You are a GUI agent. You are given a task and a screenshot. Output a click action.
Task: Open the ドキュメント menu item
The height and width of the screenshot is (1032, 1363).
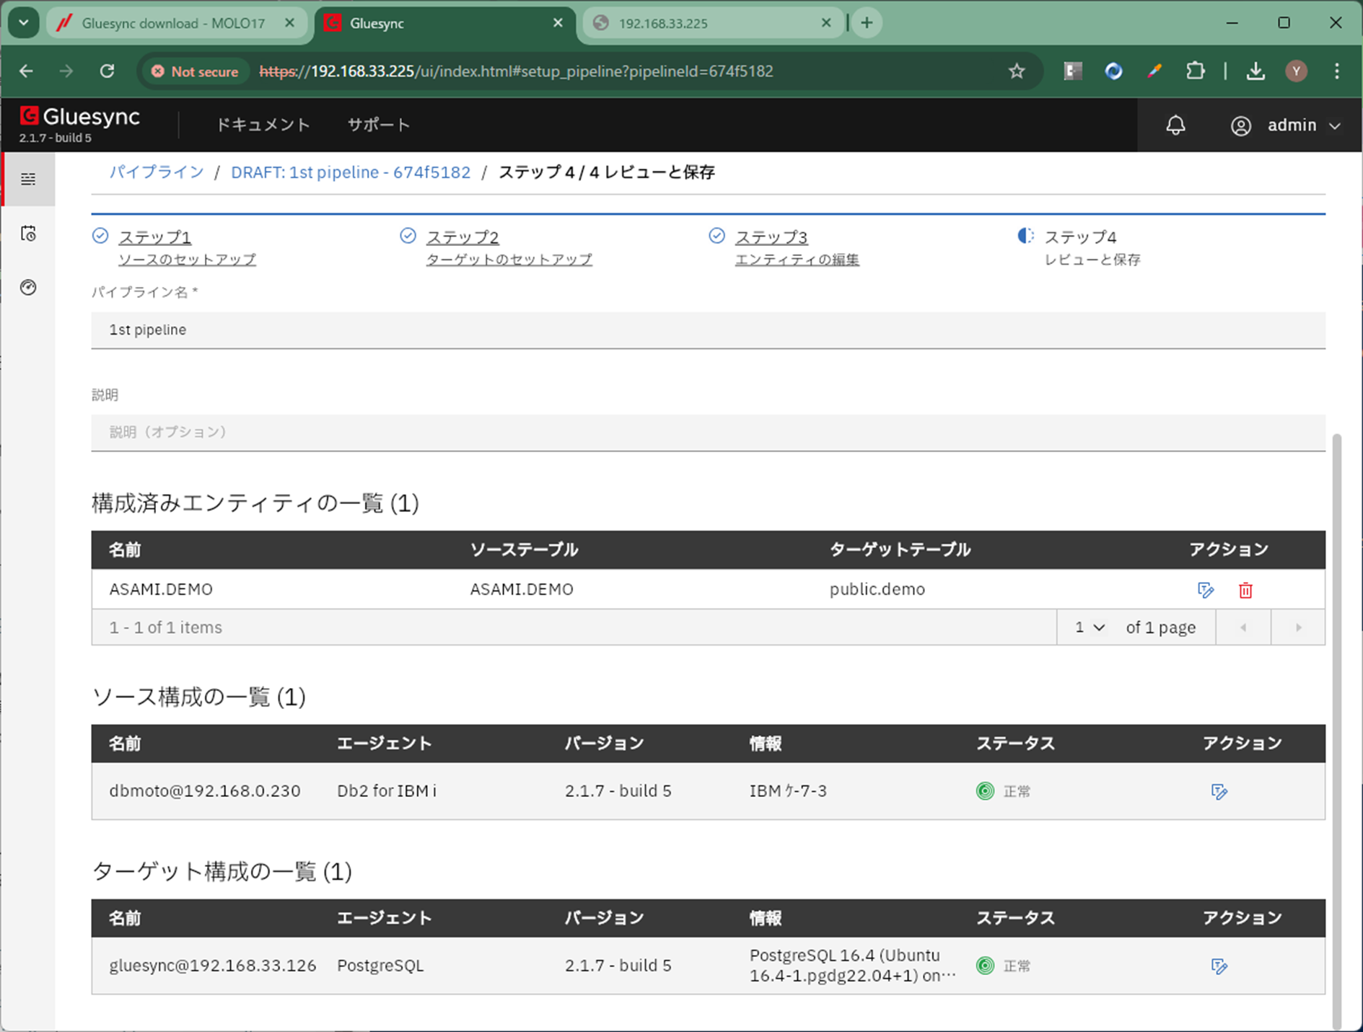click(x=263, y=125)
